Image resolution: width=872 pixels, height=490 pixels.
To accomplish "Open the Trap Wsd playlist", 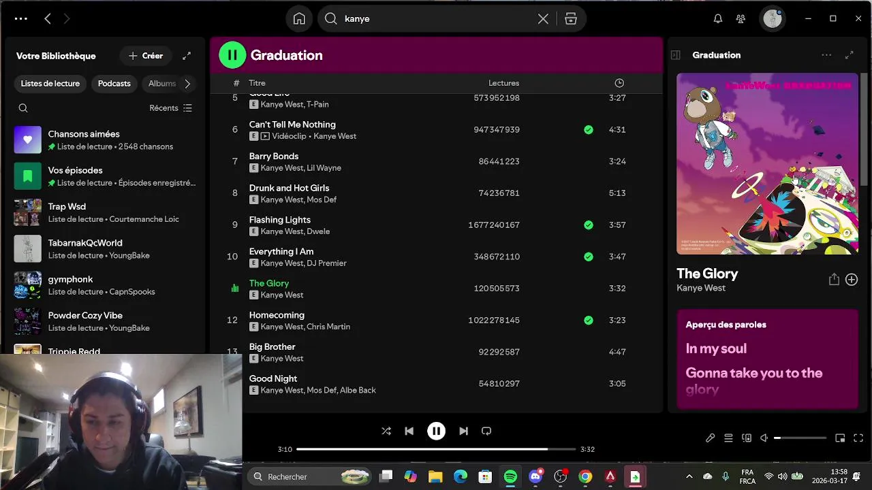I will [105, 212].
